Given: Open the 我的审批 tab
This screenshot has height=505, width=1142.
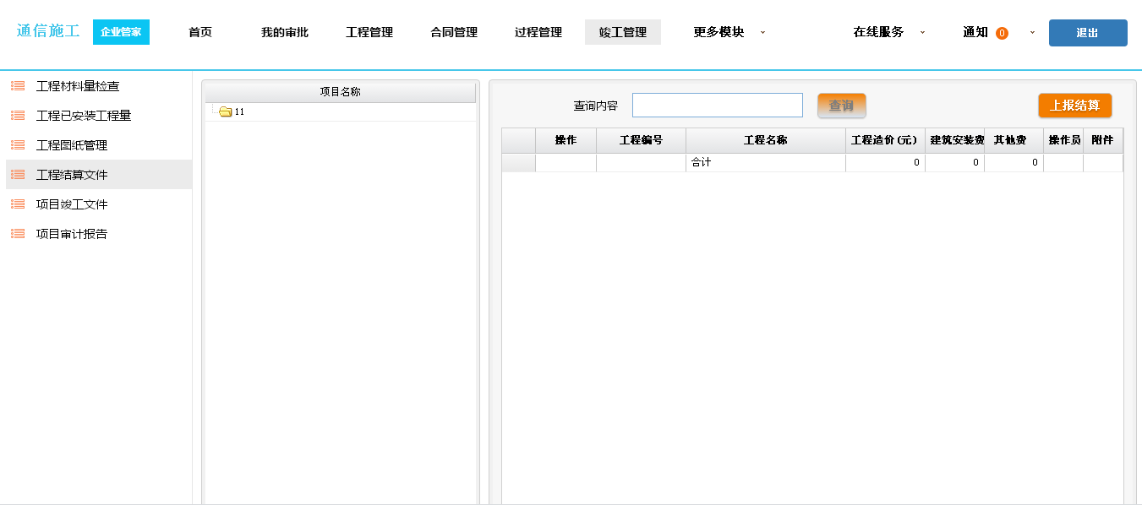Looking at the screenshot, I should pyautogui.click(x=285, y=32).
